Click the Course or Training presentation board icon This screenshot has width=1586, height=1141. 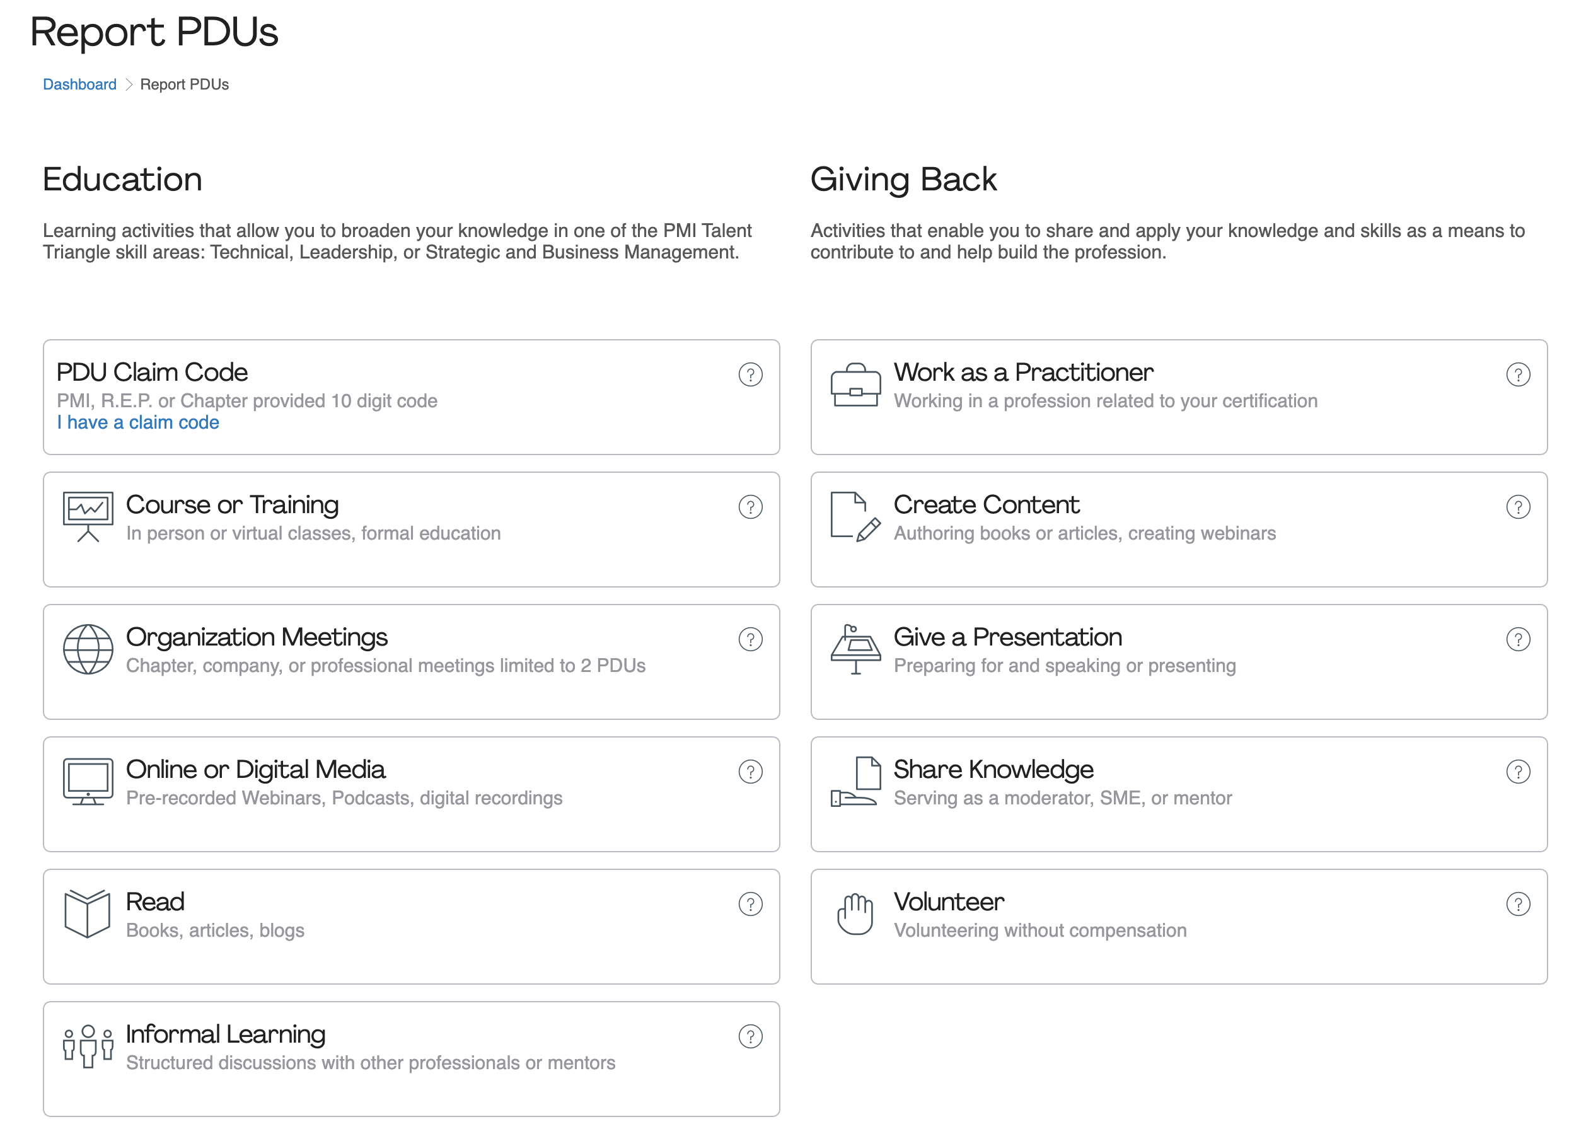tap(88, 516)
